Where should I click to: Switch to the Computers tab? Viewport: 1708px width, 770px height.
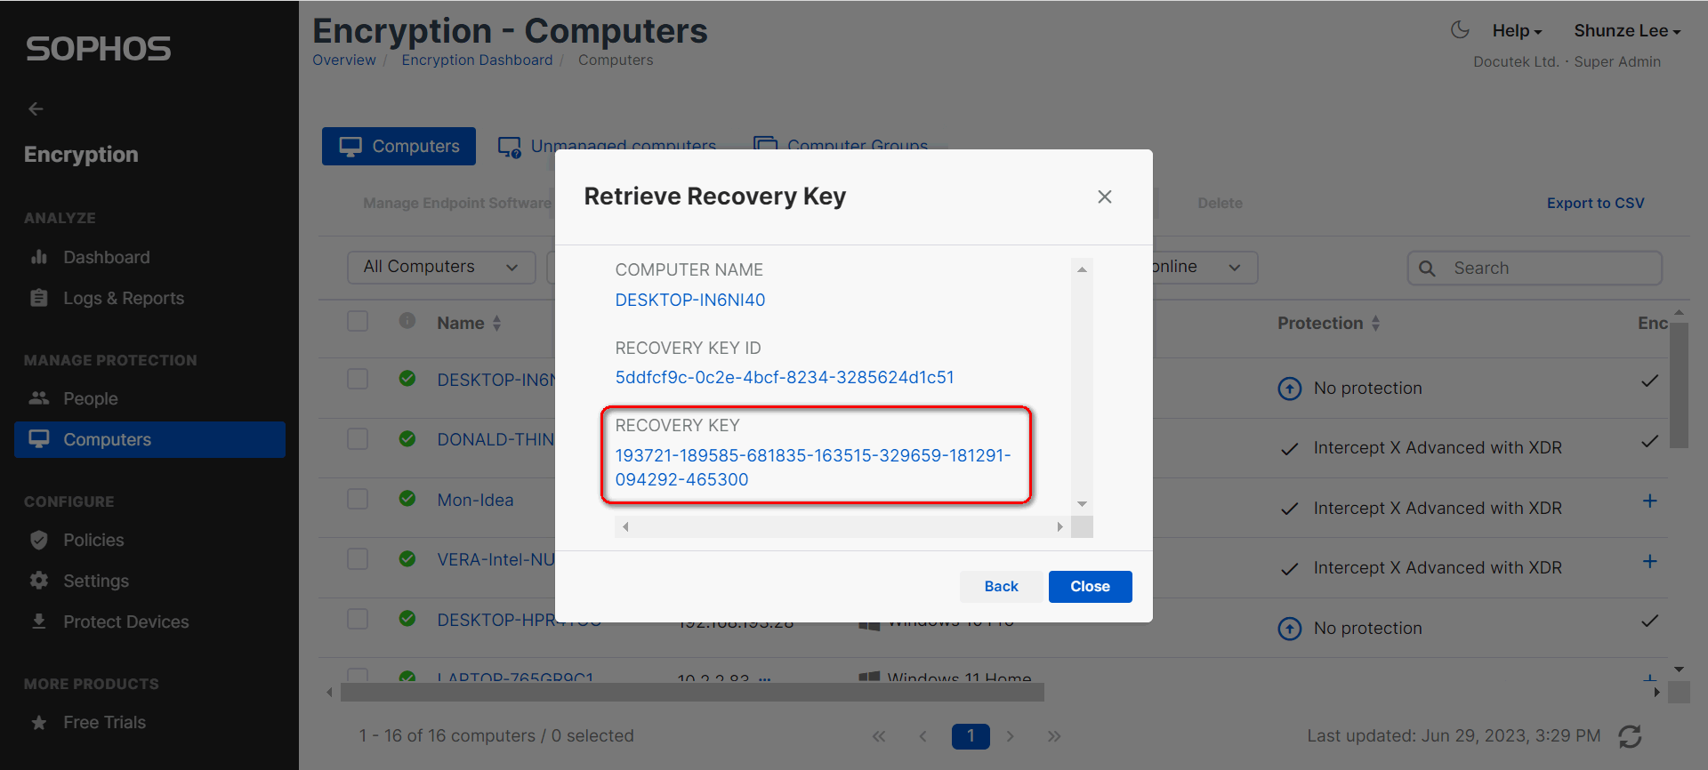pyautogui.click(x=399, y=146)
